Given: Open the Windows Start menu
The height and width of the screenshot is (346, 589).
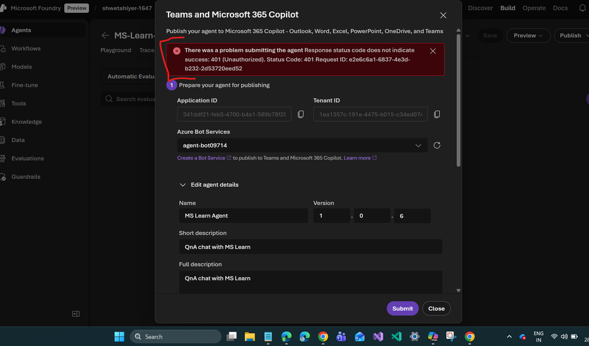Looking at the screenshot, I should pos(120,337).
